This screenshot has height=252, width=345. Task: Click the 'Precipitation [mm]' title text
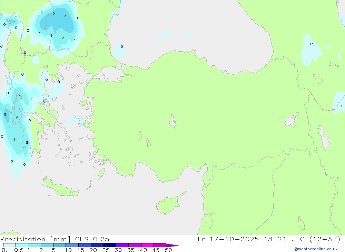coord(35,239)
